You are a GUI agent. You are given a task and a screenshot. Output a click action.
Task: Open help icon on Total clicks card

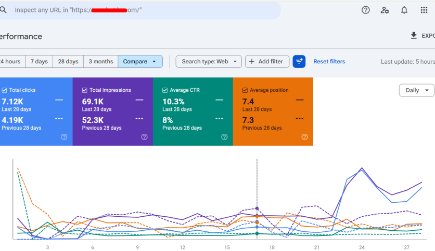pos(64,137)
